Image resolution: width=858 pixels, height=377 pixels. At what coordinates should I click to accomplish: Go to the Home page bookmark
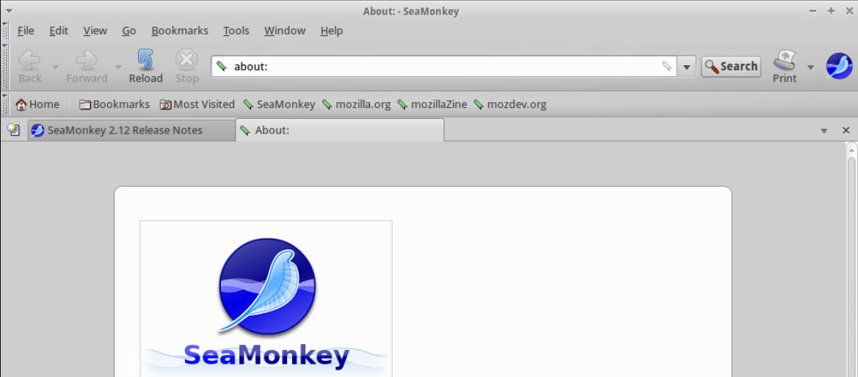click(x=37, y=104)
